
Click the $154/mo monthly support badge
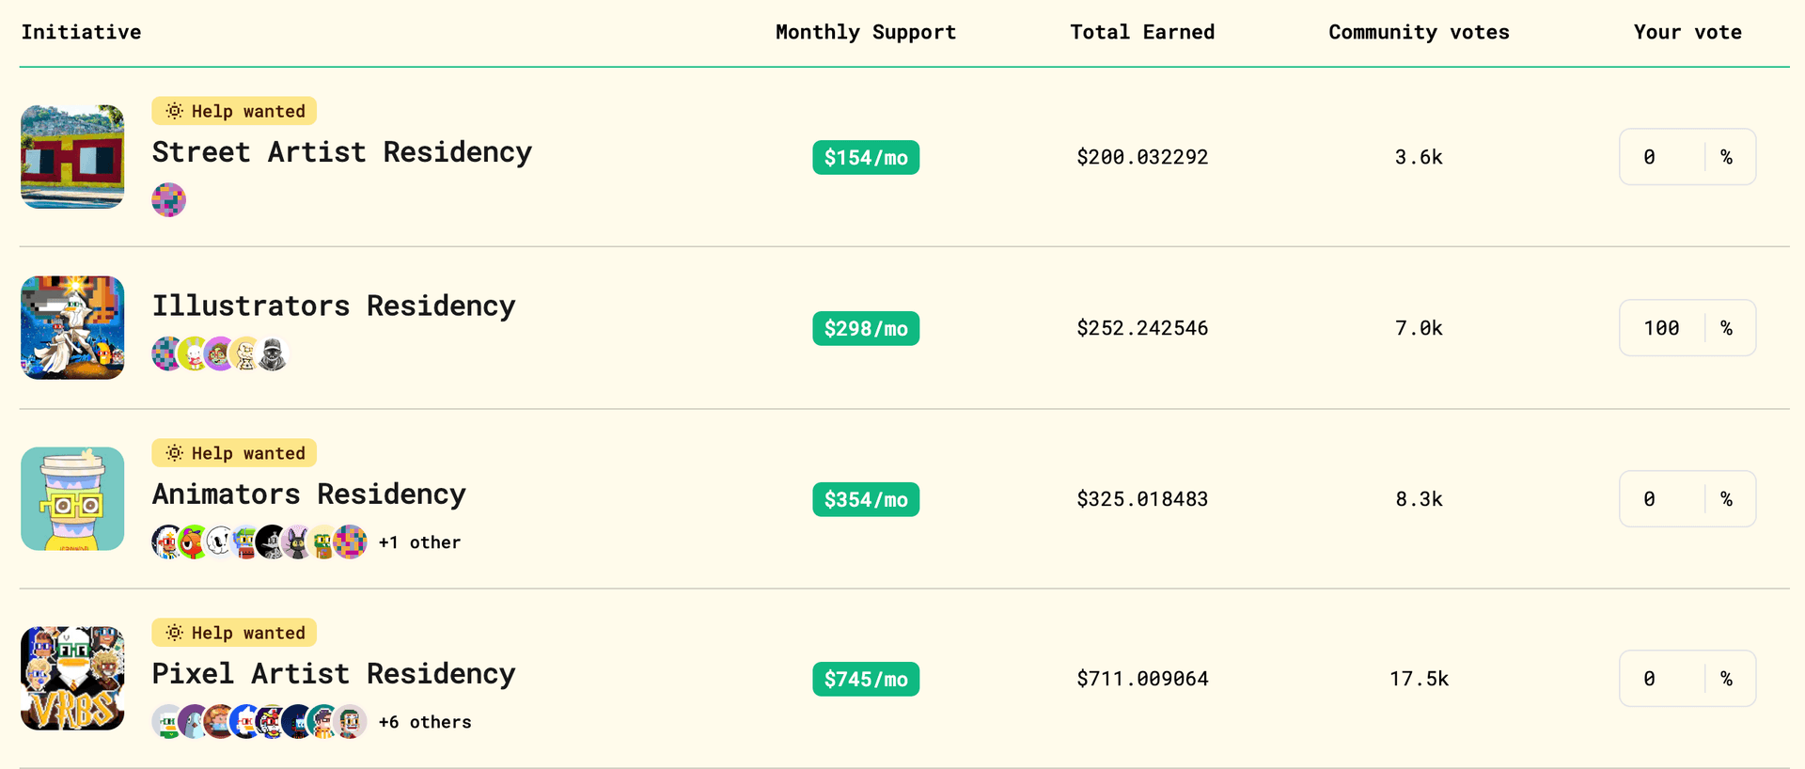866,158
